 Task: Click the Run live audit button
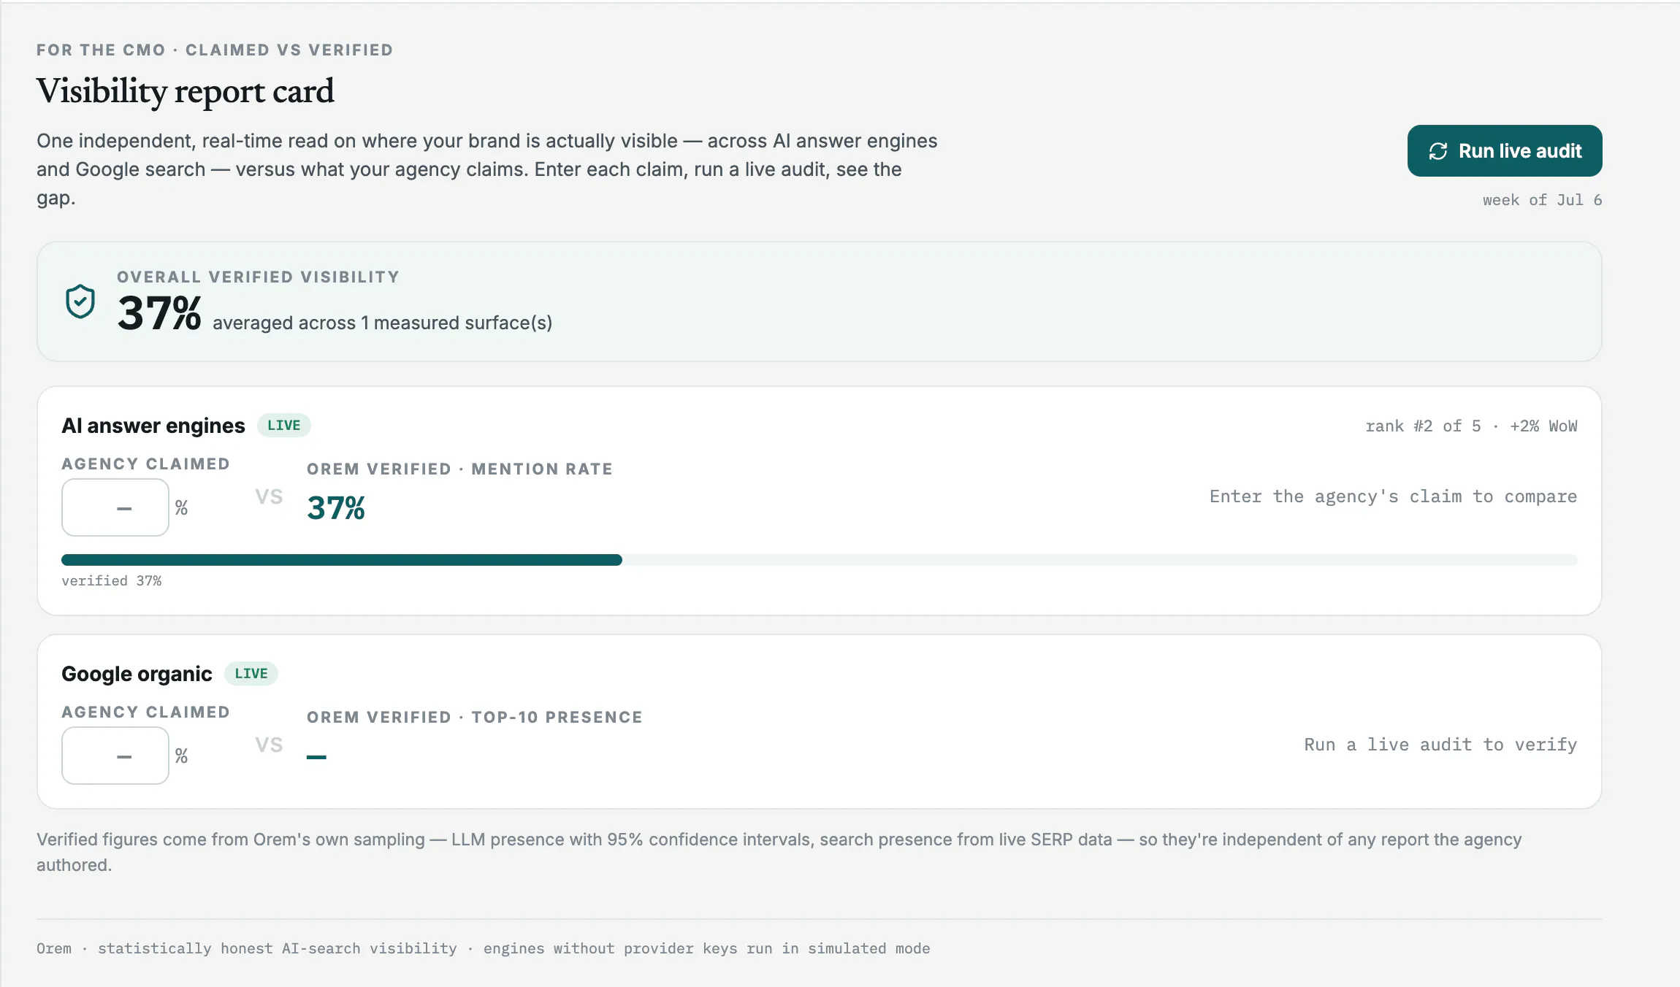point(1505,150)
